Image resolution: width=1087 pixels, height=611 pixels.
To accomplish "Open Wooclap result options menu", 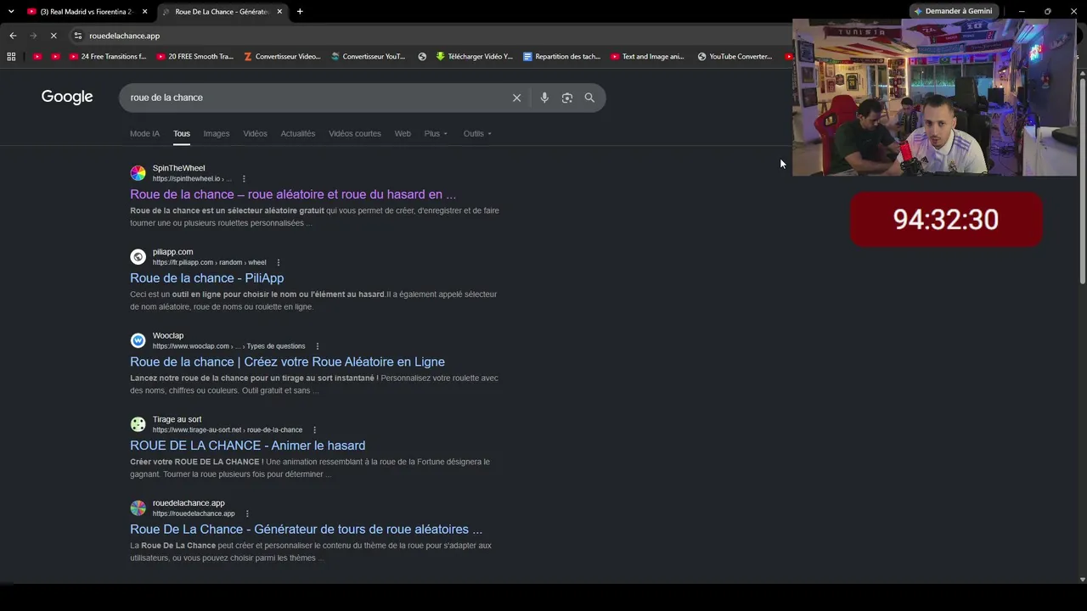I will click(318, 346).
